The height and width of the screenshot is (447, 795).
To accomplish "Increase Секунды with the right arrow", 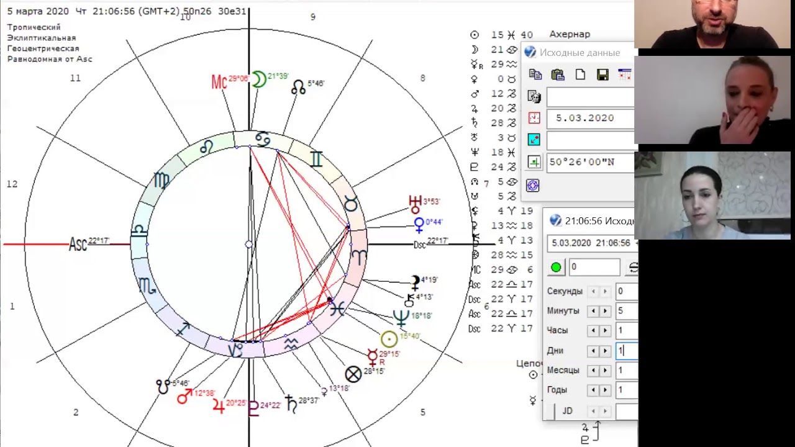I will pyautogui.click(x=605, y=291).
